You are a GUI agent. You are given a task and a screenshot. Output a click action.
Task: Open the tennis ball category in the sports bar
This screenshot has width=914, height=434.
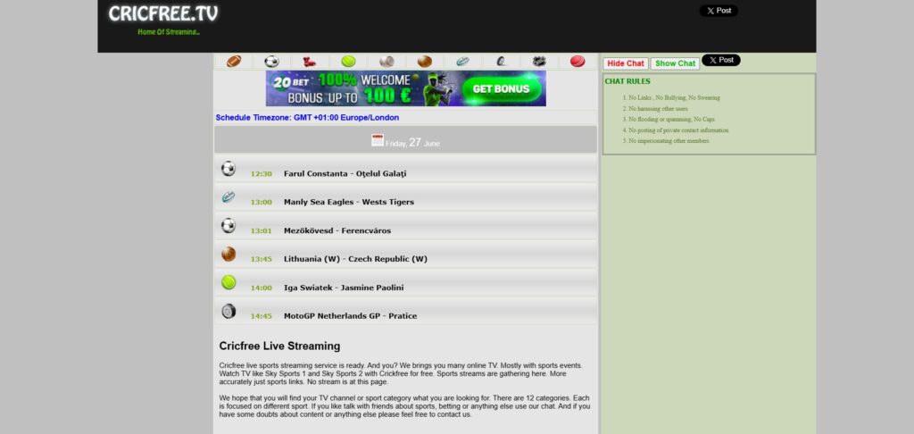(x=349, y=62)
